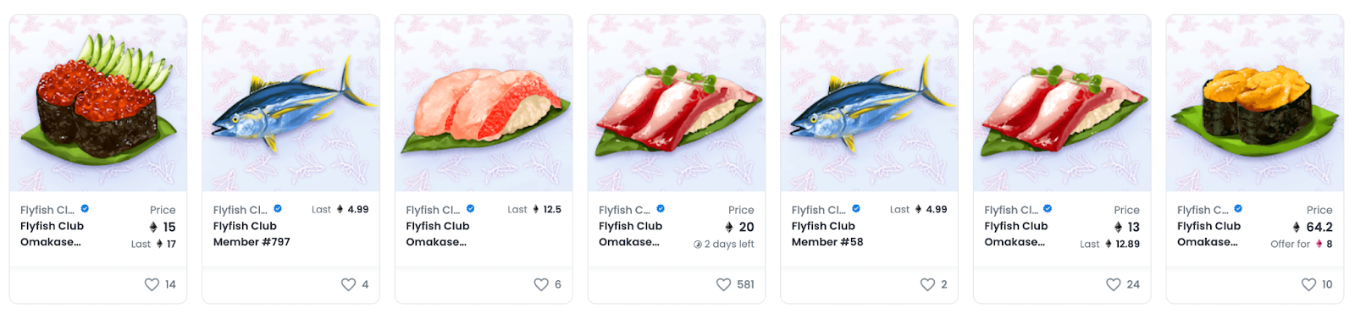The image size is (1355, 319).
Task: Click verified badge on Member #797 card
Action: coord(278,209)
